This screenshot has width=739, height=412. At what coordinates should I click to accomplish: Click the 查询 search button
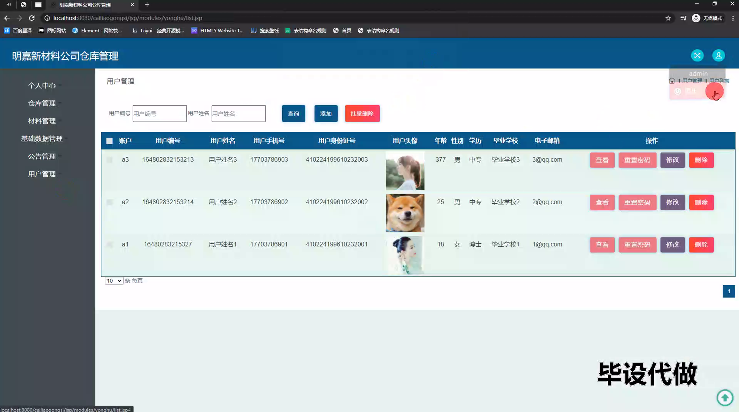point(293,114)
